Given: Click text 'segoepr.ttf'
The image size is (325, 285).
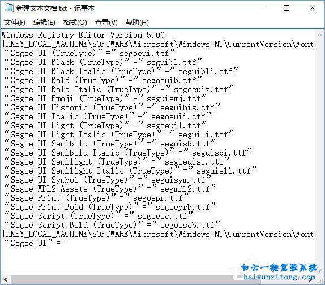Looking at the screenshot, I should pyautogui.click(x=158, y=198).
